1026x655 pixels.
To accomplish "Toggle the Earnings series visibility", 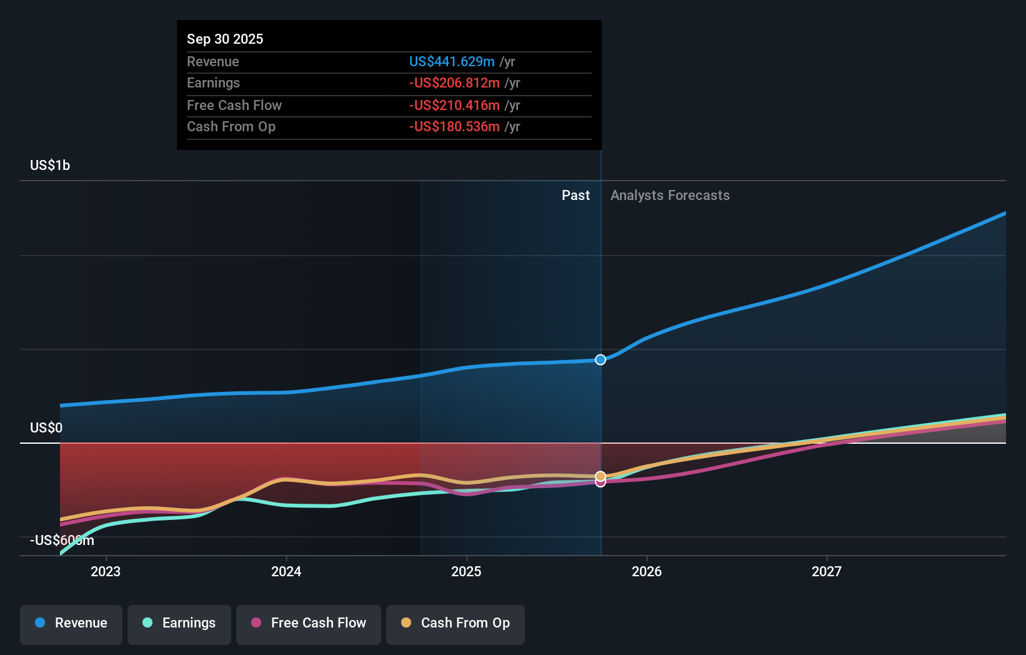I will [179, 623].
